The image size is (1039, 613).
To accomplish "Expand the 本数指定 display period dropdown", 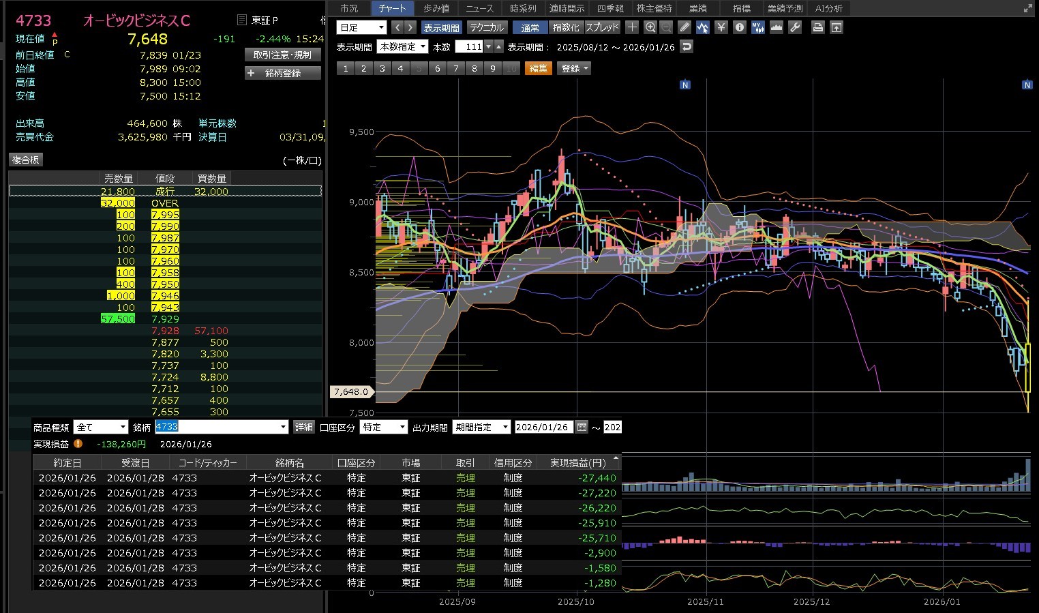I will [403, 47].
